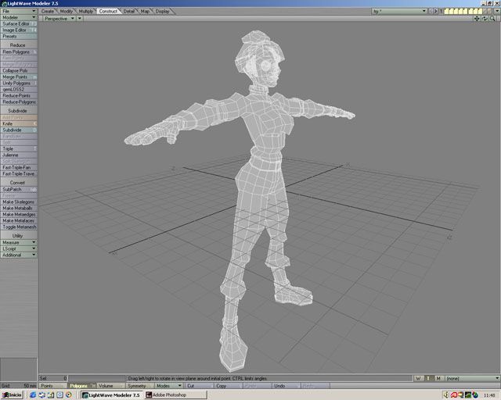Select the Construct tab
The height and width of the screenshot is (400, 501).
pyautogui.click(x=108, y=11)
